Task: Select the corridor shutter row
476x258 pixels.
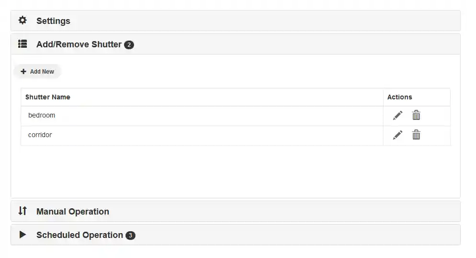Action: coord(40,135)
